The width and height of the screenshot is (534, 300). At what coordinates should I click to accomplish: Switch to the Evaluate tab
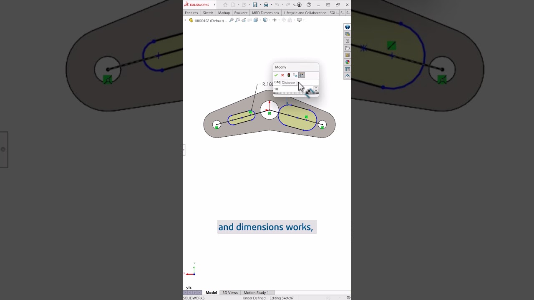click(x=241, y=13)
